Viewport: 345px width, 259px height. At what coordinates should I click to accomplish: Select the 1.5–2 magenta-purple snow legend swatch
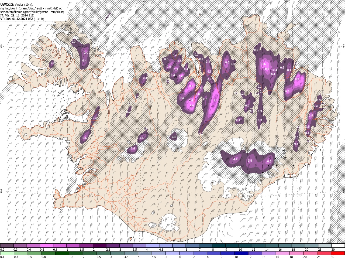(x=86, y=246)
